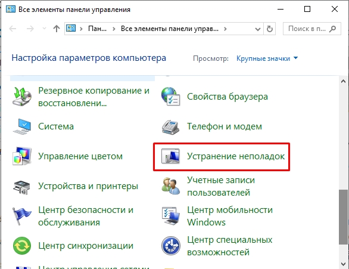Image resolution: width=349 pixels, height=269 pixels.
Task: Maximize the Control Panel window
Action: coord(307,10)
